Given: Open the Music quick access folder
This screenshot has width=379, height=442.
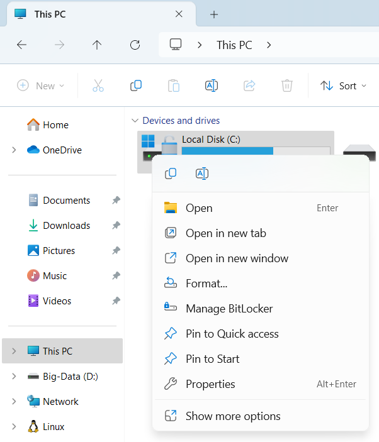Looking at the screenshot, I should coord(47,275).
